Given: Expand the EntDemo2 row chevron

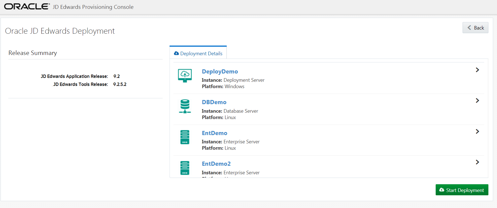Looking at the screenshot, I should 477,162.
